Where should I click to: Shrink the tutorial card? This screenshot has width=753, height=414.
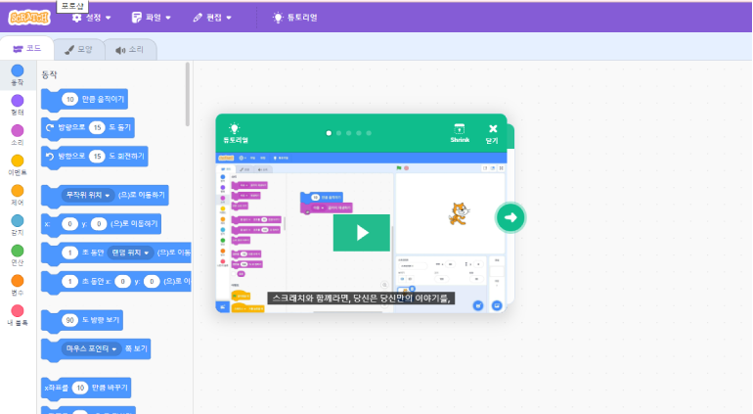(x=460, y=133)
